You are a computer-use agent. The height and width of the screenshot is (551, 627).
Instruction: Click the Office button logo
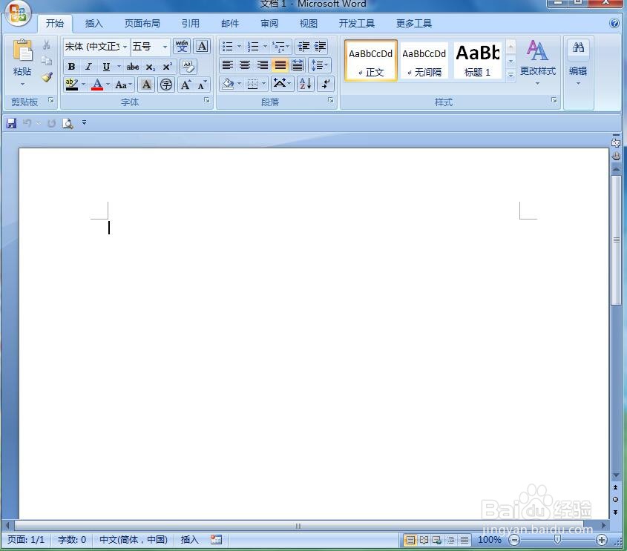coord(18,13)
